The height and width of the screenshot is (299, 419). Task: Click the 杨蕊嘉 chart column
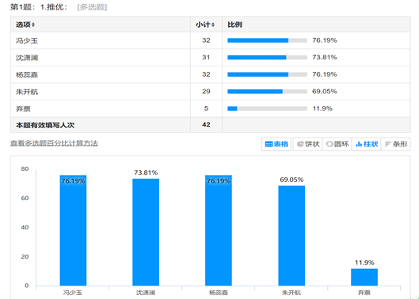[219, 230]
